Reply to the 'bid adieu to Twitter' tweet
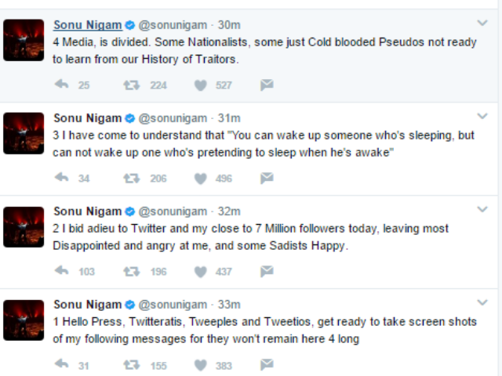This screenshot has width=502, height=376. [x=61, y=271]
